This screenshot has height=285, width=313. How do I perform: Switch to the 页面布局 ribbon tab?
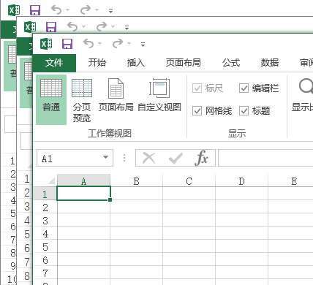coord(184,63)
